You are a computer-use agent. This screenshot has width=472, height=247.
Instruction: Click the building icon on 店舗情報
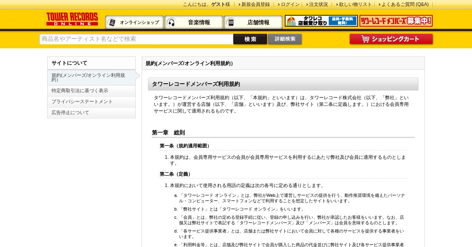click(x=231, y=22)
